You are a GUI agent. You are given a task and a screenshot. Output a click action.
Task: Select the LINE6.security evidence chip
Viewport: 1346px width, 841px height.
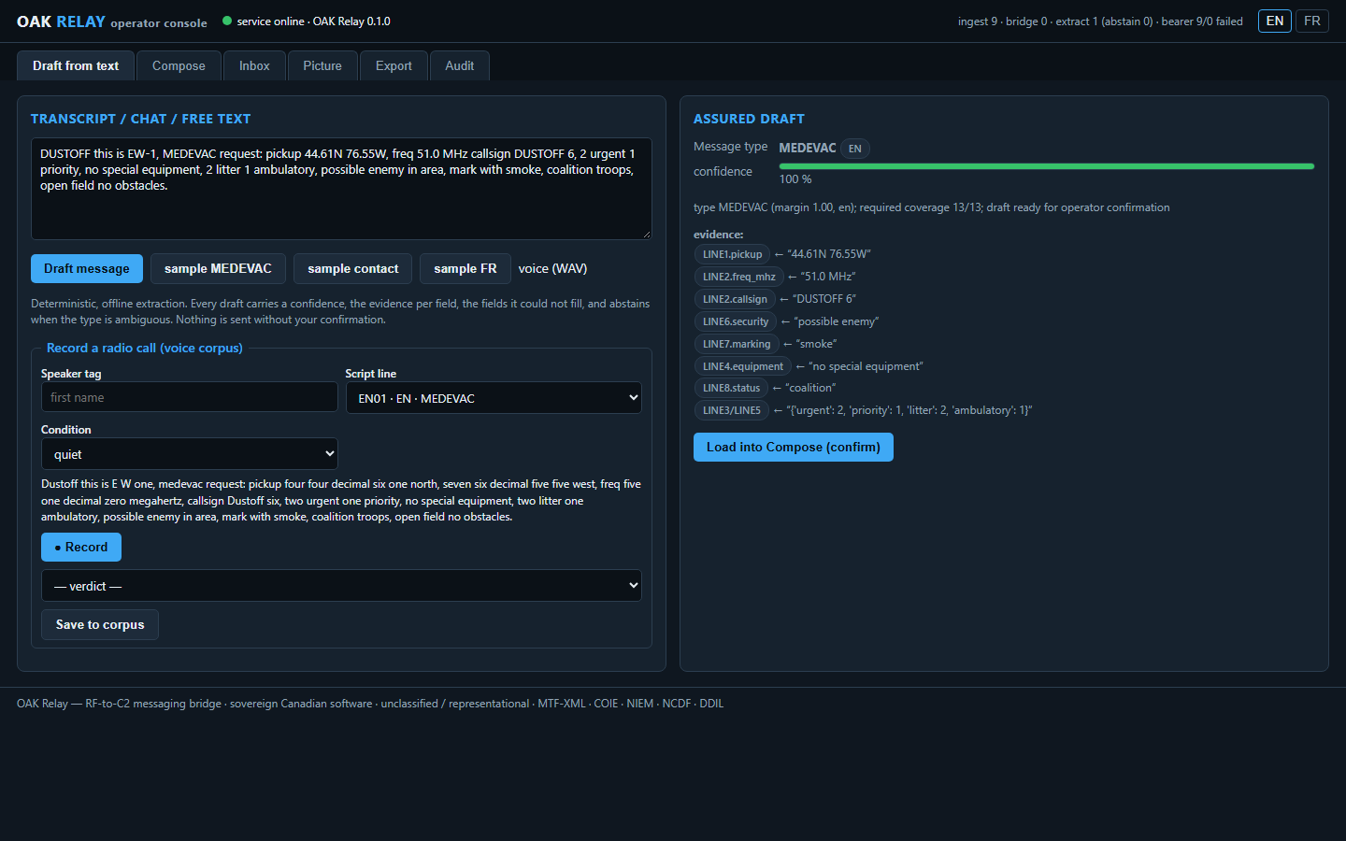736,321
